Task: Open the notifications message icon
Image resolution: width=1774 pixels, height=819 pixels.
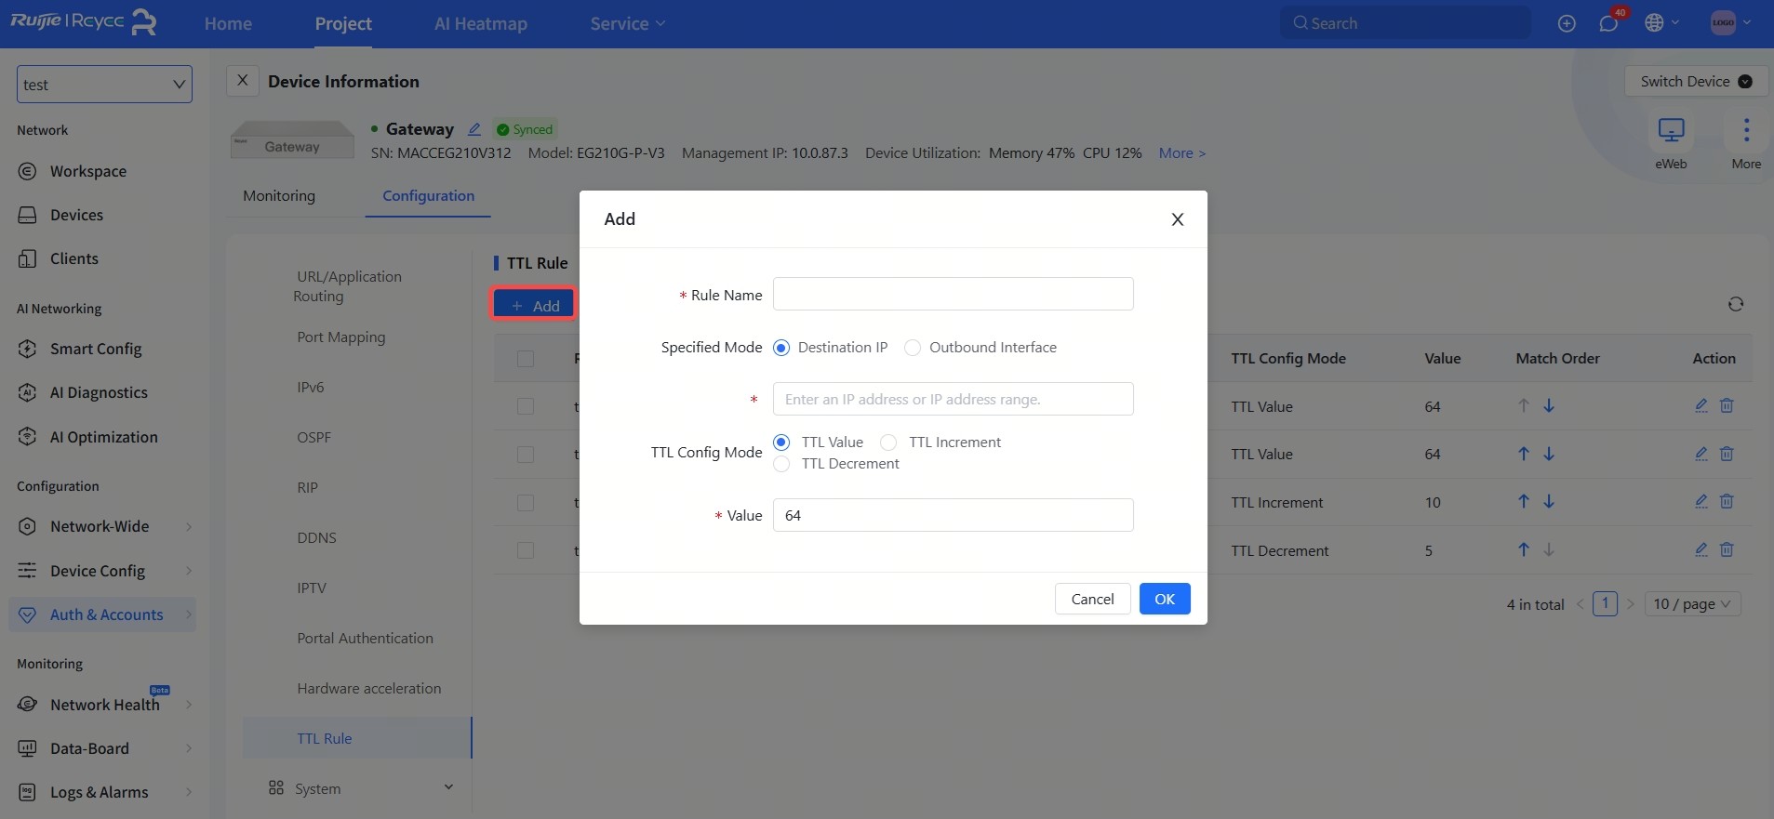Action: click(x=1608, y=23)
